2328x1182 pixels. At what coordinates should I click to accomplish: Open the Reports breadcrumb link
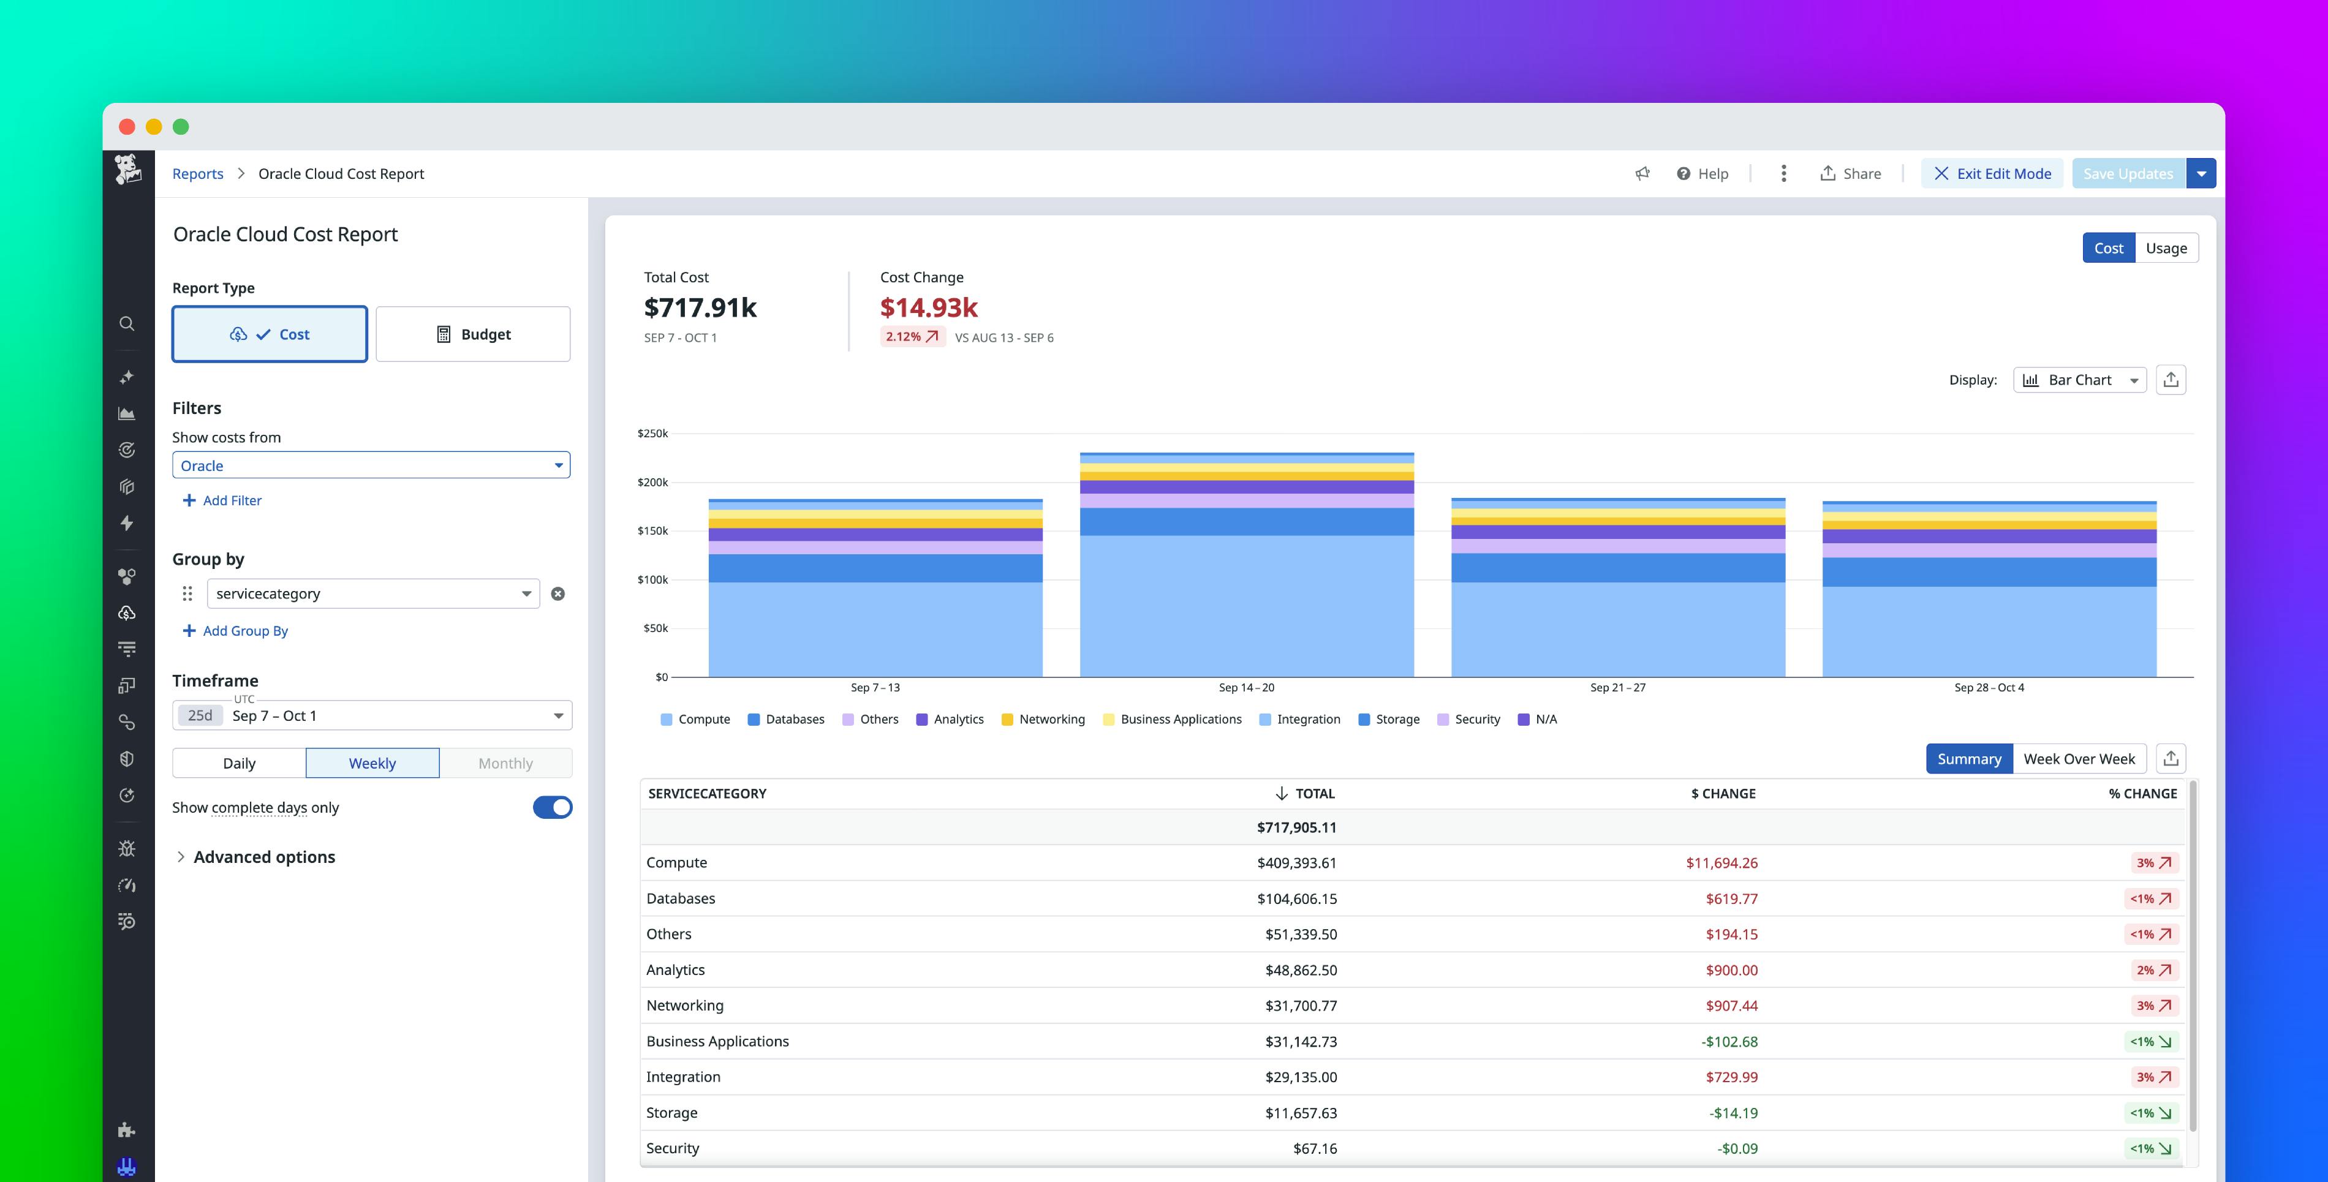tap(197, 173)
